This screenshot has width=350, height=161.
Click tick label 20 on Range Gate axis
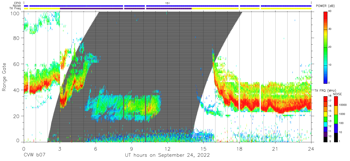coord(17,116)
